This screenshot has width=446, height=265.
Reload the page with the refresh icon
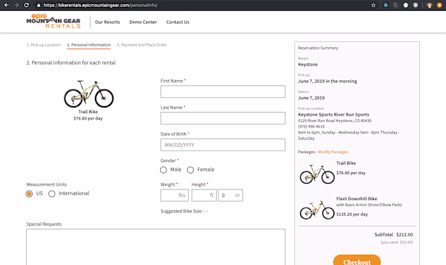[27, 4]
